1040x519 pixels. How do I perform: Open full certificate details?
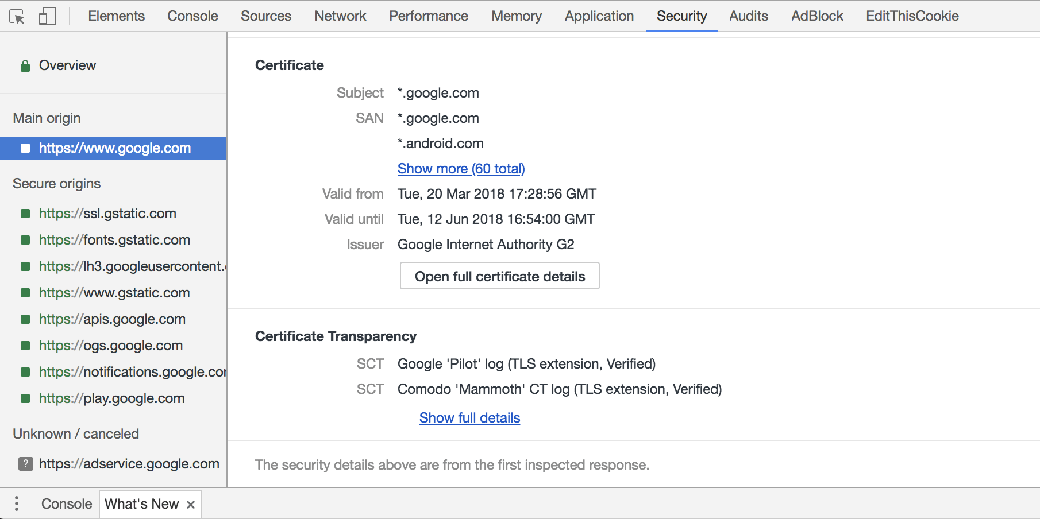tap(500, 276)
